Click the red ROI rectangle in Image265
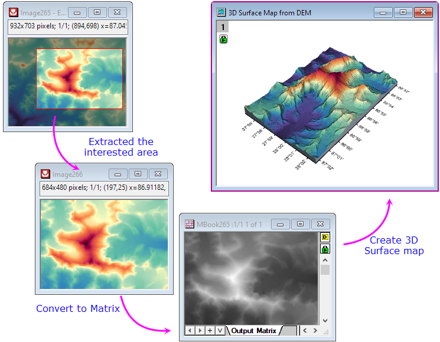The height and width of the screenshot is (342, 440). tap(79, 49)
